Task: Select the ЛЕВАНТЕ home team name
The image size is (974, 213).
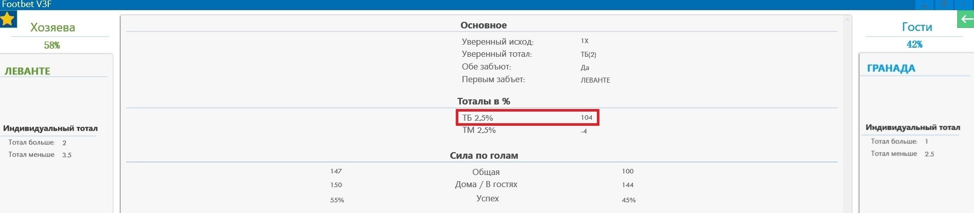Action: 27,71
